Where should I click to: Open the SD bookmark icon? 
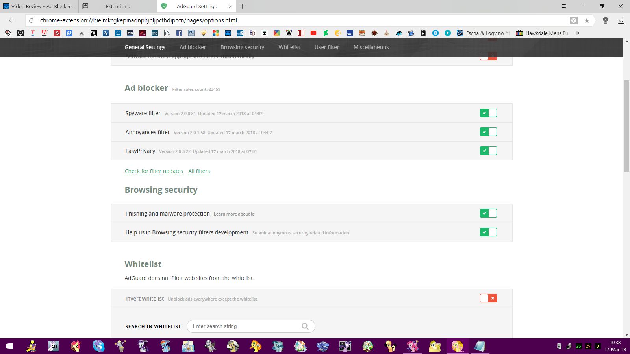(x=252, y=33)
